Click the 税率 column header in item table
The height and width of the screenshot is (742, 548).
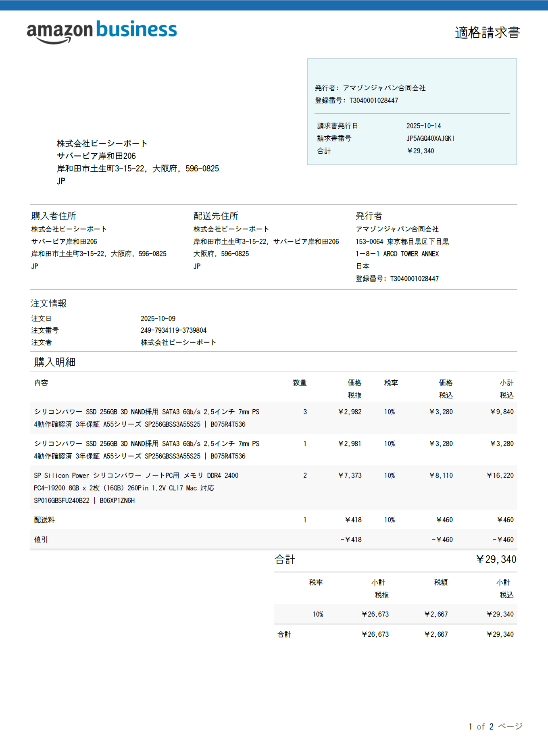pos(391,383)
